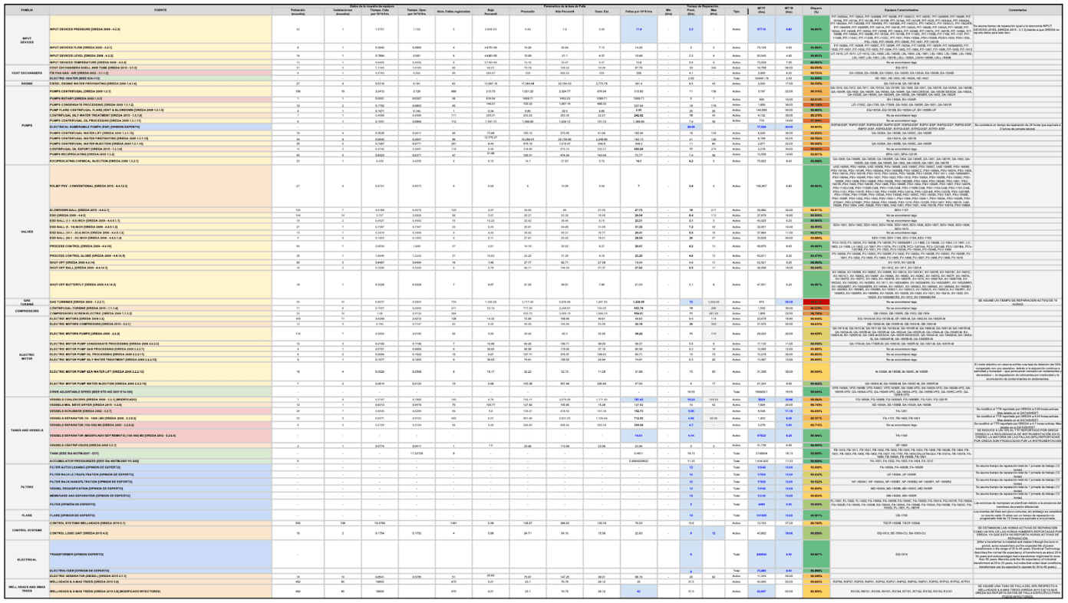
Task: Click the ELECTRICAL family cell
Action: [x=27, y=559]
